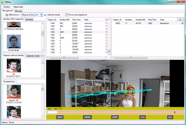The width and height of the screenshot is (186, 125).
Task: Open the Nápověda menu
Action: click(x=19, y=6)
